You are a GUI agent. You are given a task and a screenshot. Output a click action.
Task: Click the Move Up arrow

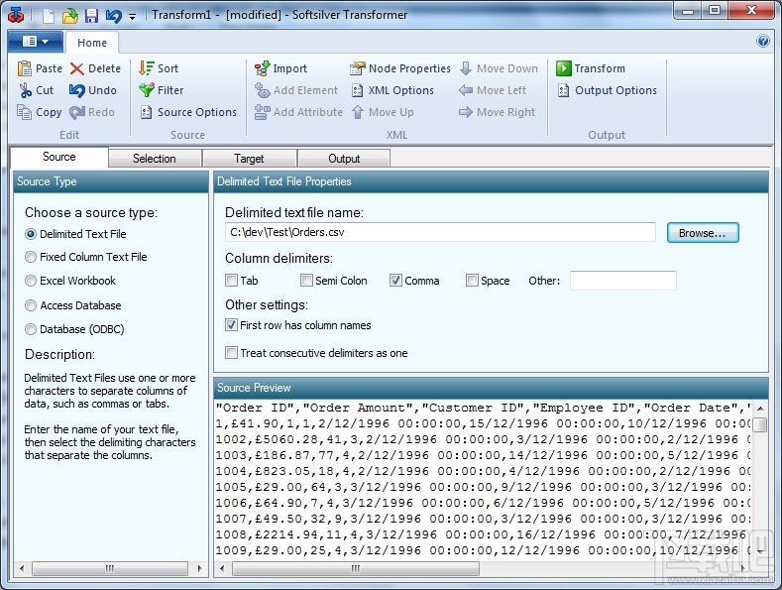tap(358, 112)
